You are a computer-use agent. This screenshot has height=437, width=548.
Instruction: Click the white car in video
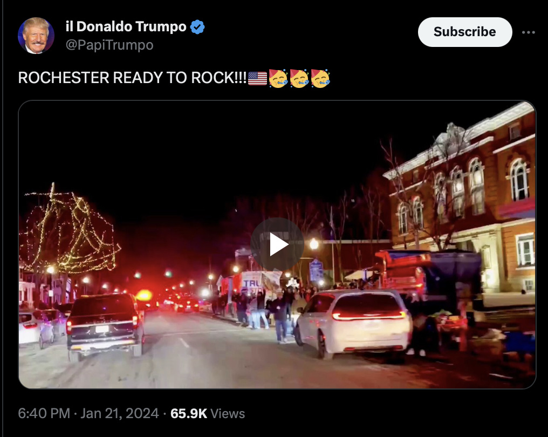[354, 323]
